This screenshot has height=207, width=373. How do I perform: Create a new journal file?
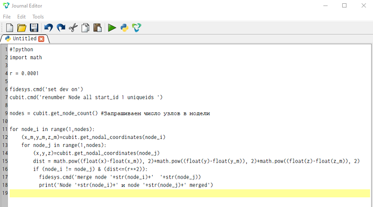pyautogui.click(x=9, y=28)
